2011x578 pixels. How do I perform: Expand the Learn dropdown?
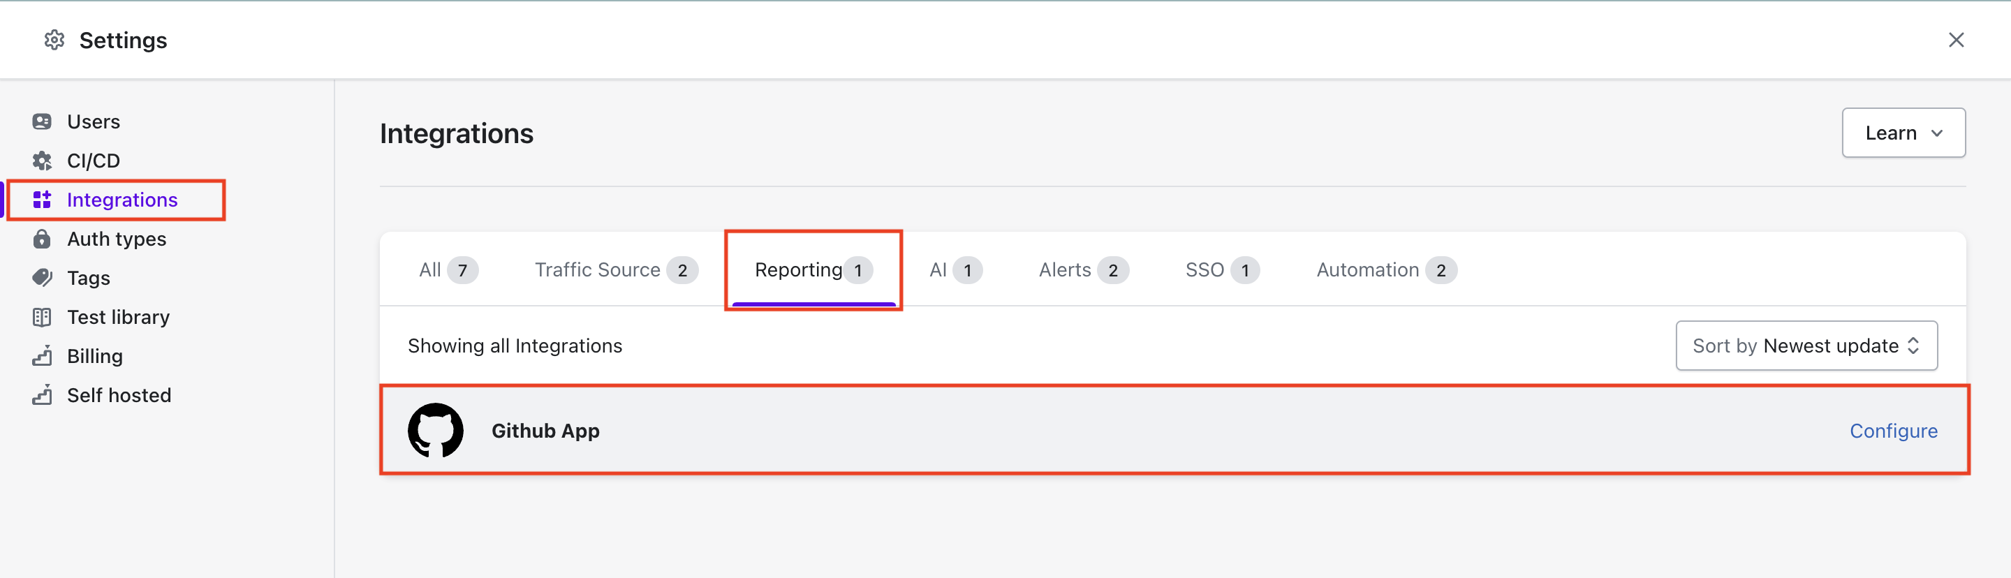click(1903, 133)
